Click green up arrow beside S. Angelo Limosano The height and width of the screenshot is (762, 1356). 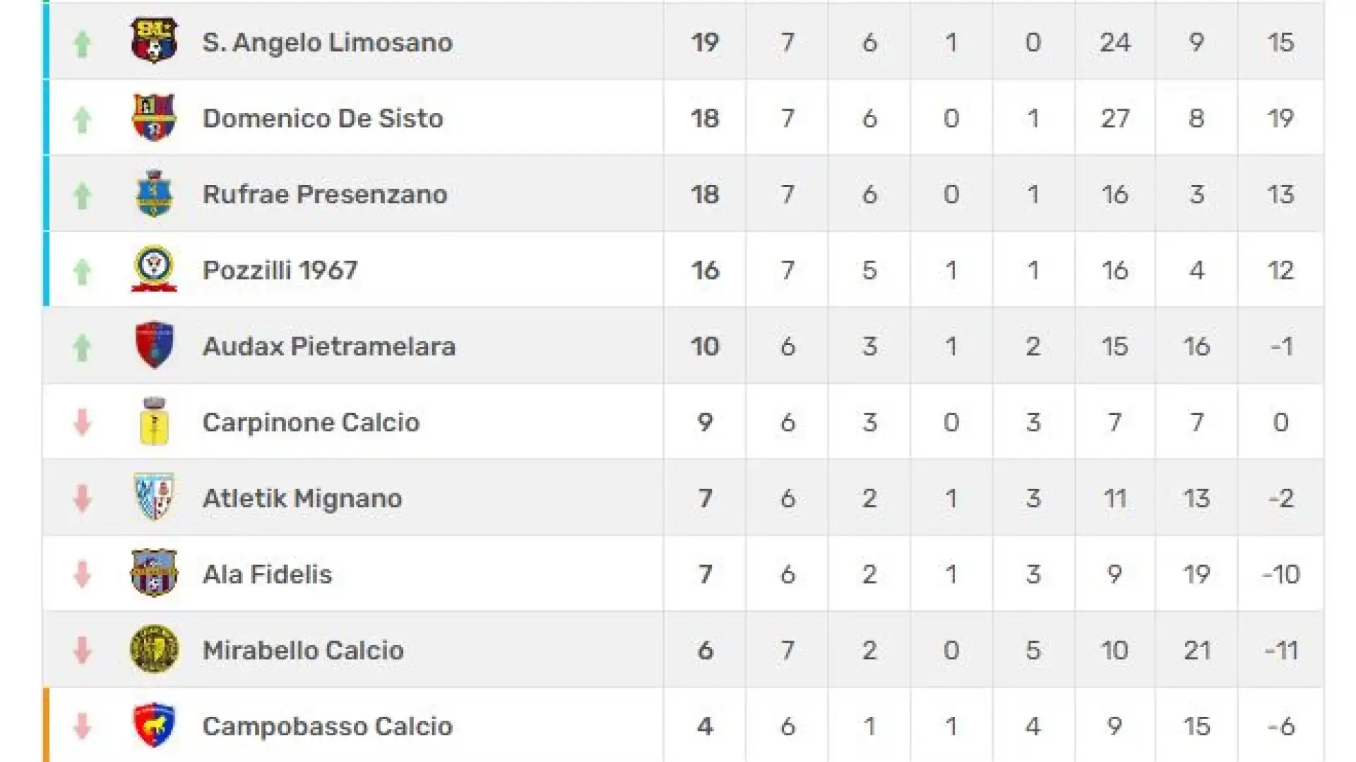tap(82, 44)
